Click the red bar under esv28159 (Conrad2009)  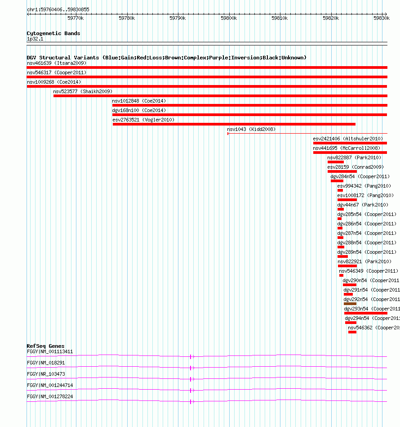point(342,171)
